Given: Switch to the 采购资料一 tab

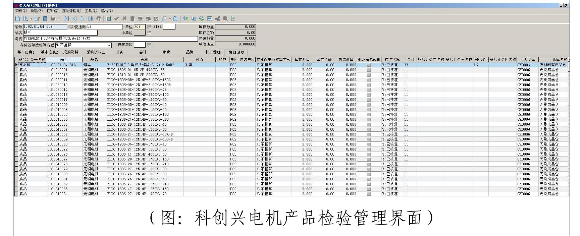Looking at the screenshot, I should [x=72, y=52].
